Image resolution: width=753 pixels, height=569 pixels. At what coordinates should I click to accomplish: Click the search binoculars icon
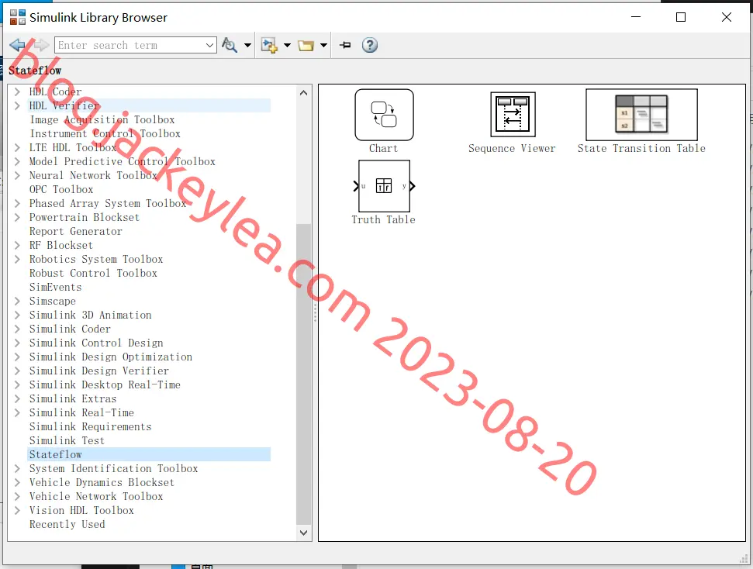pyautogui.click(x=230, y=45)
